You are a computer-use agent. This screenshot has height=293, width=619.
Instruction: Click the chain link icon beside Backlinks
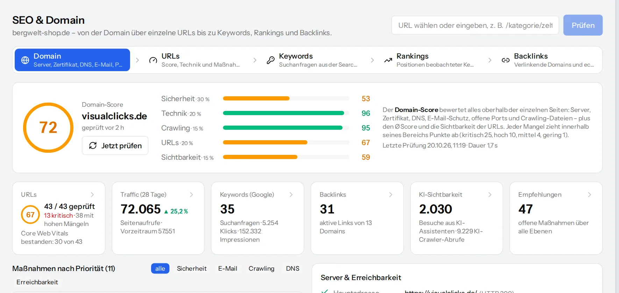click(x=506, y=60)
